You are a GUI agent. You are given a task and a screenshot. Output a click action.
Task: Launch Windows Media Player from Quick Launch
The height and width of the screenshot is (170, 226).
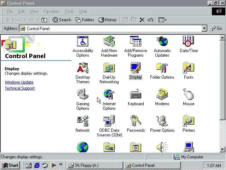53,165
